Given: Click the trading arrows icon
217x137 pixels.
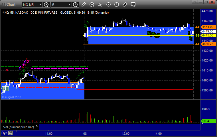Looking at the screenshot, I should coord(125,5).
